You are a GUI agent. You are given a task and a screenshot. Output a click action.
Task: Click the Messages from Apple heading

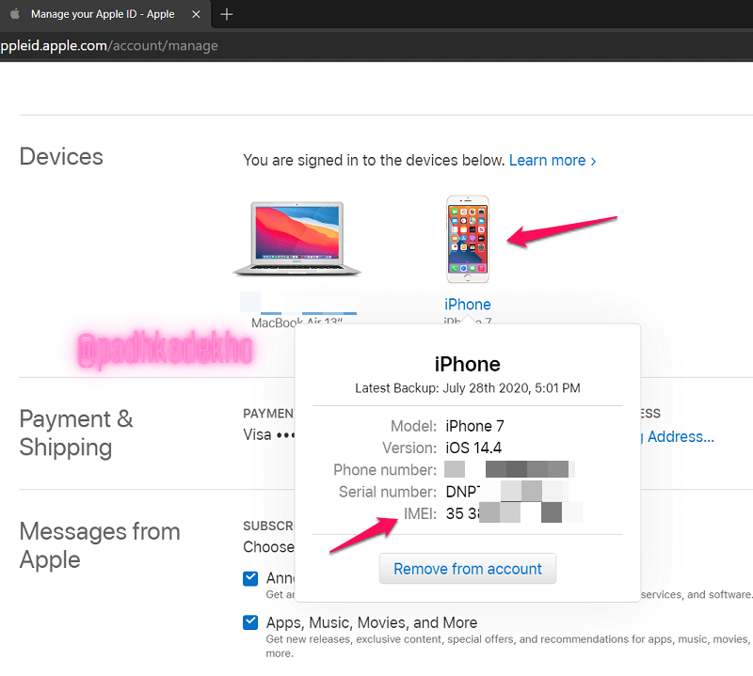tap(100, 545)
